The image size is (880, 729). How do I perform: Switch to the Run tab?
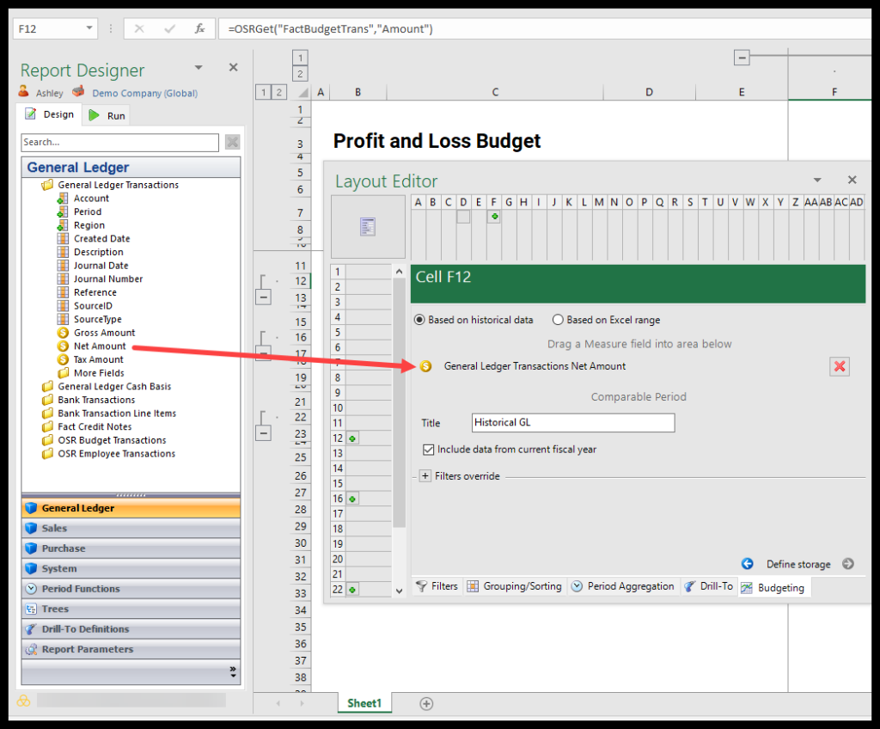click(107, 115)
